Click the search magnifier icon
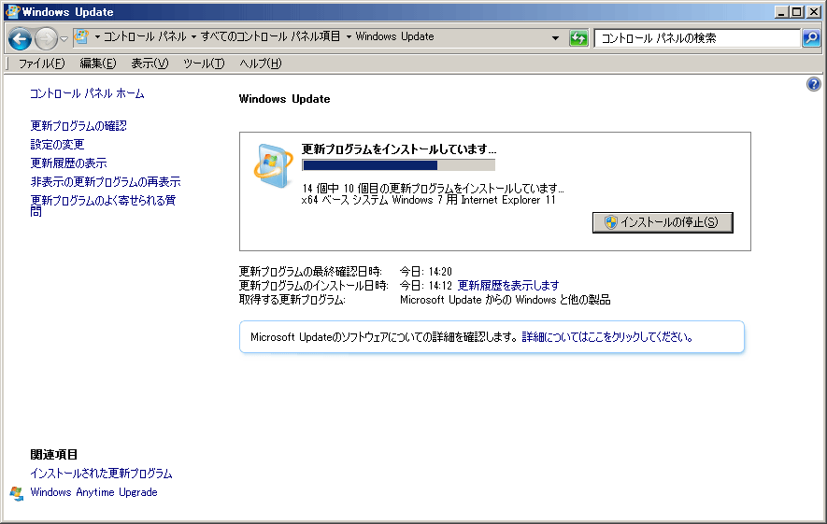Image resolution: width=827 pixels, height=524 pixels. click(x=811, y=38)
